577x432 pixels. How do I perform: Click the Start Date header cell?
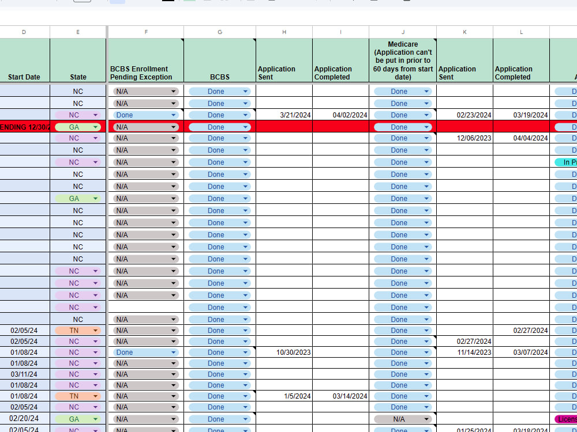(x=24, y=60)
